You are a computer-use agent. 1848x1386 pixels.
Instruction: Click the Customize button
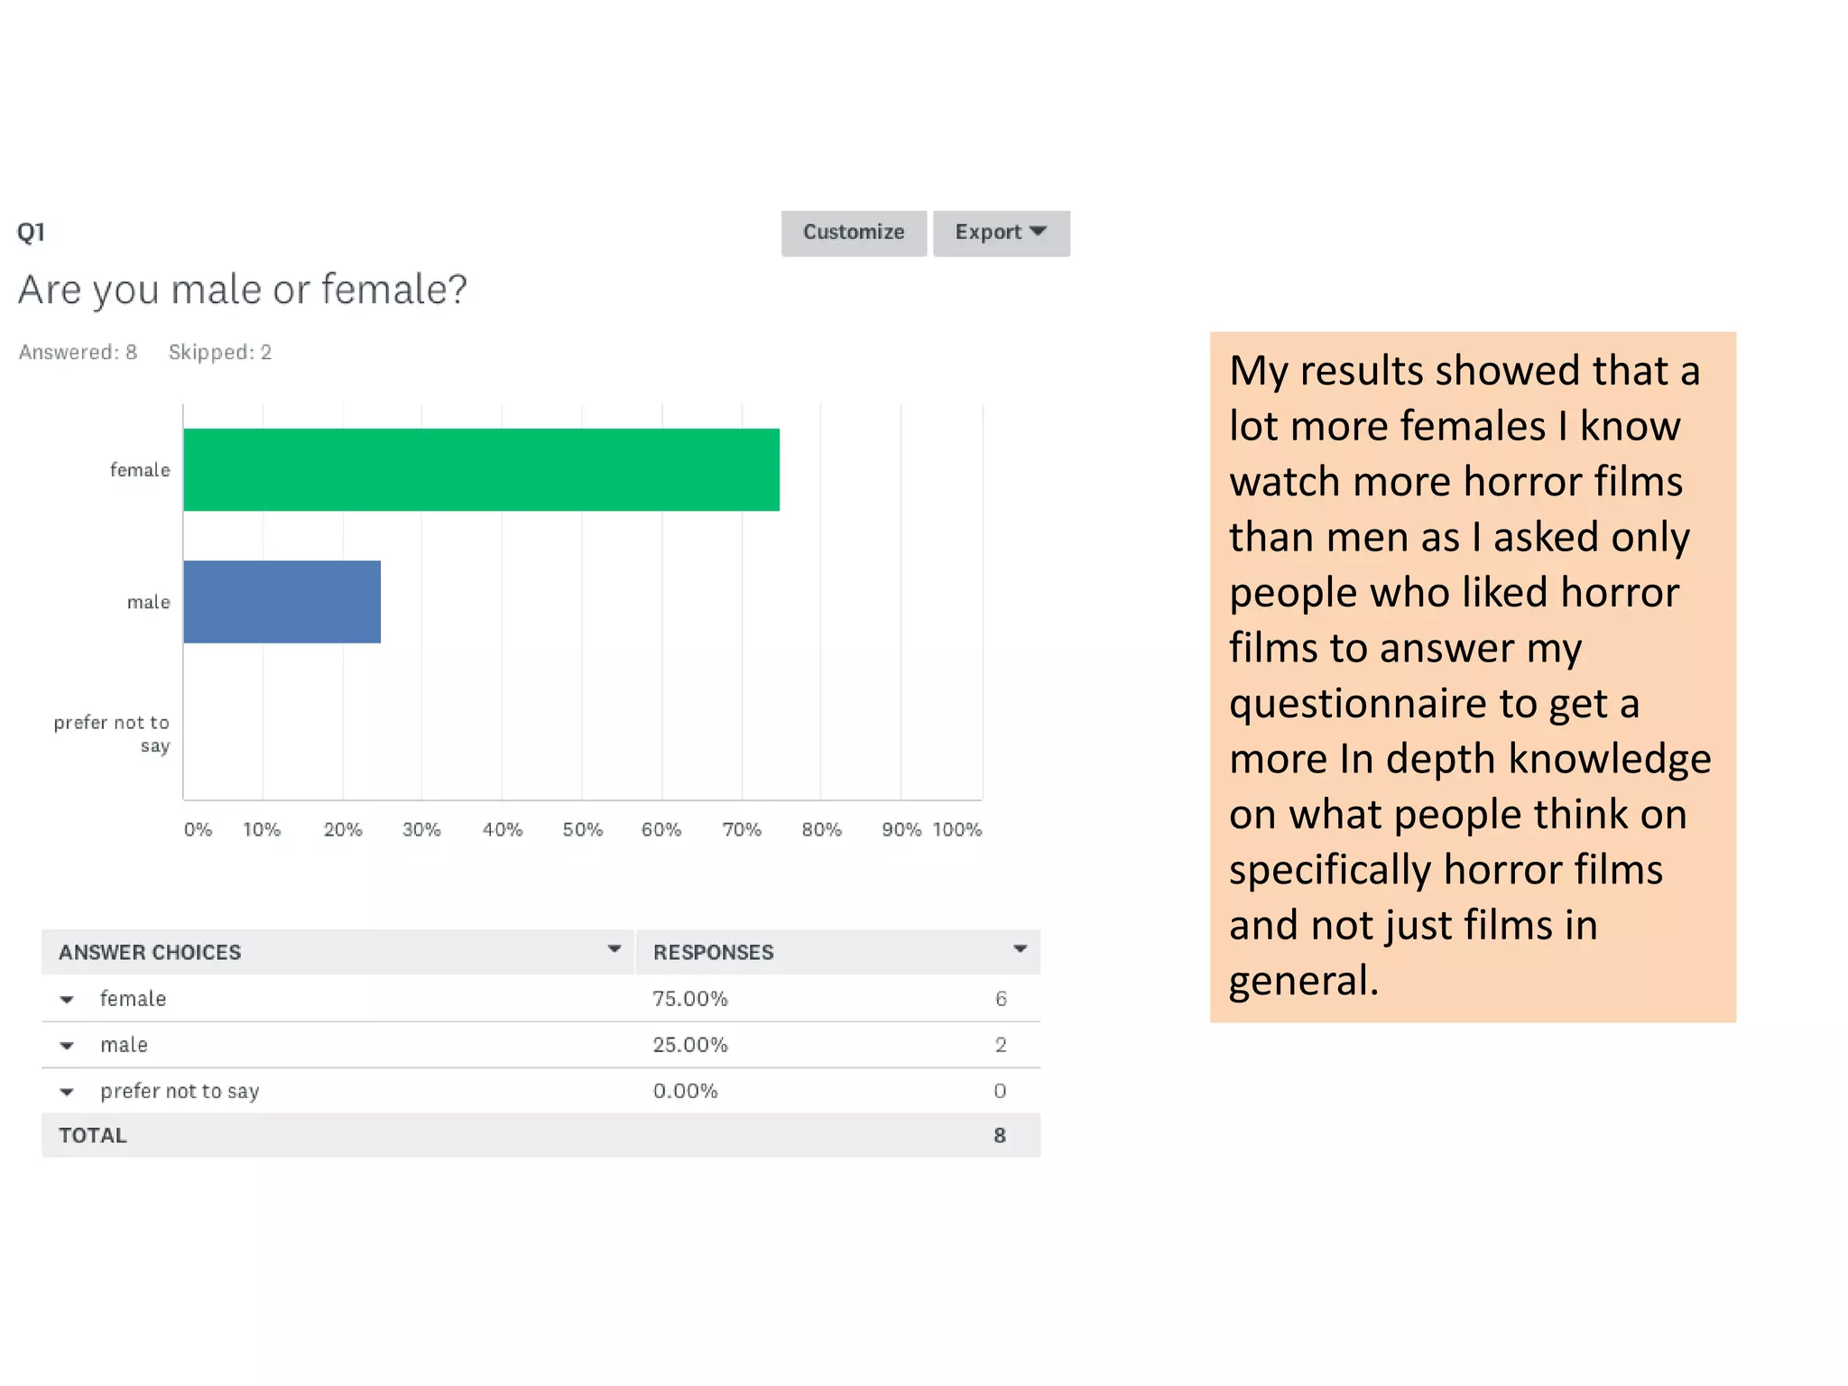[853, 233]
